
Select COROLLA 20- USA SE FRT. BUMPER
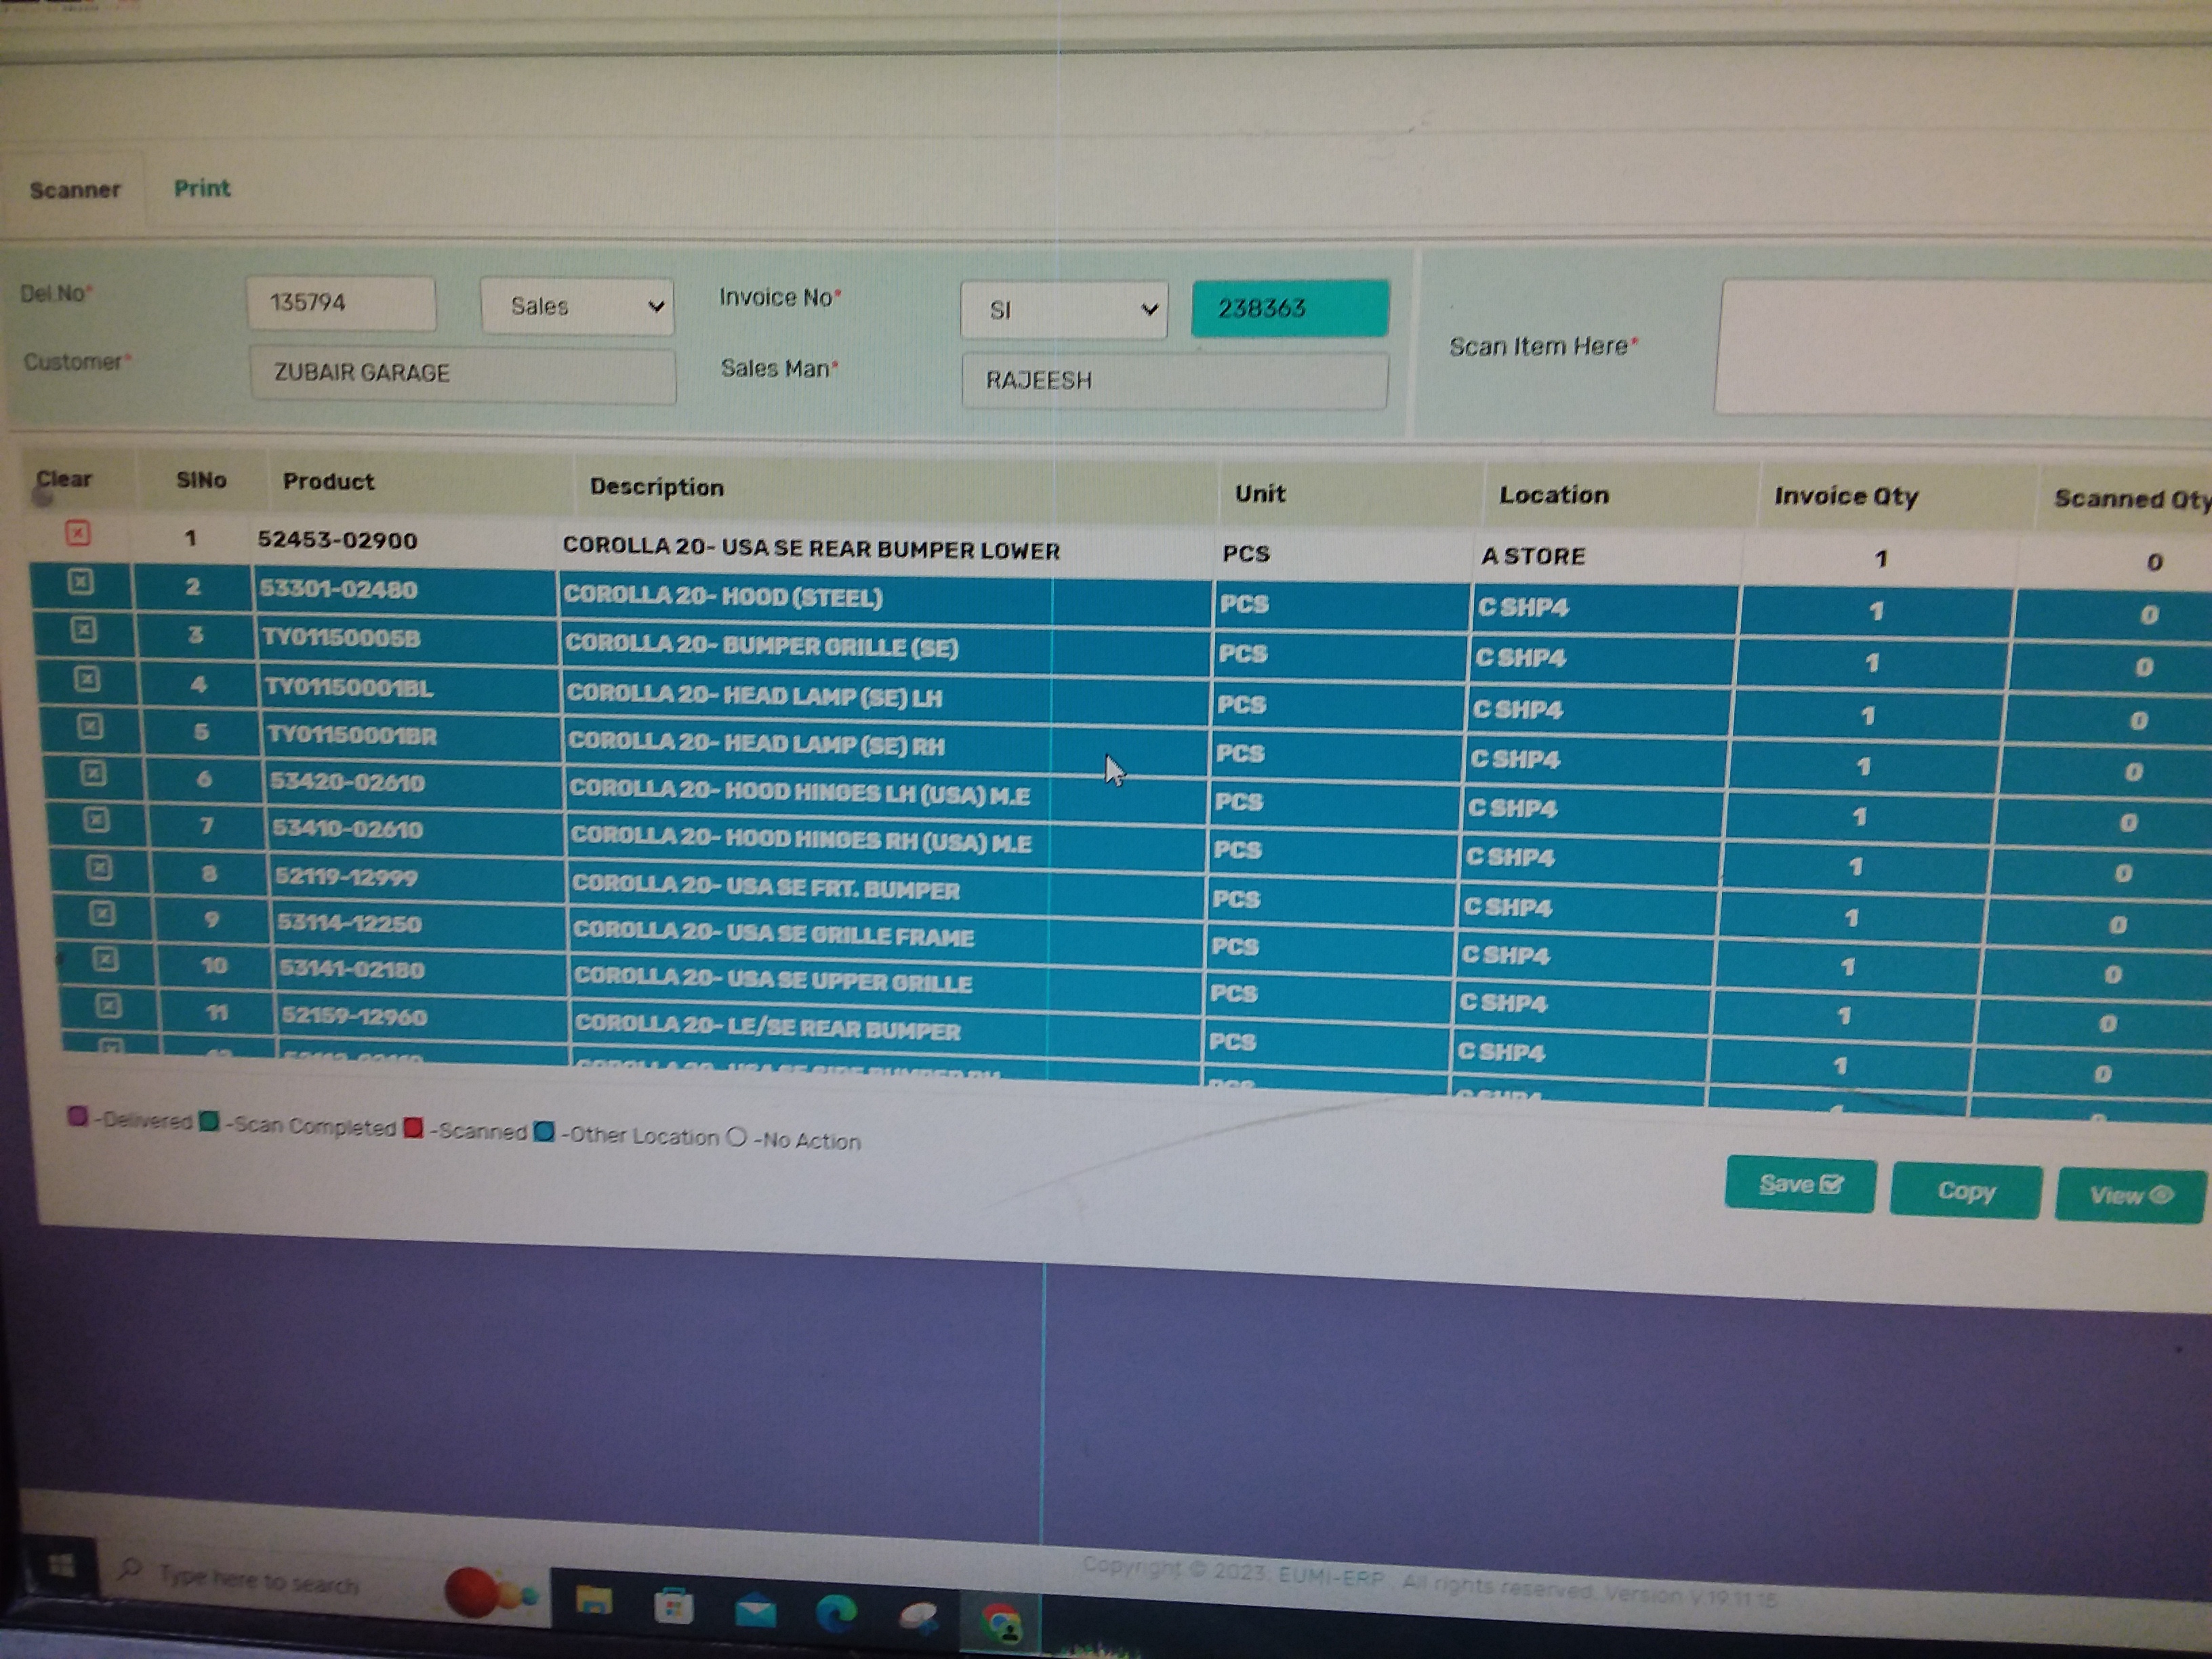(x=766, y=887)
